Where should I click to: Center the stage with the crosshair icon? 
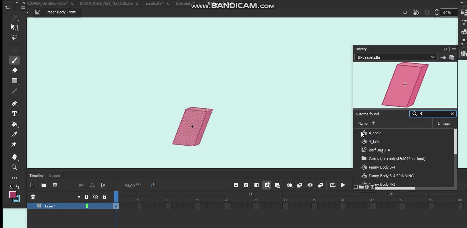click(x=405, y=12)
